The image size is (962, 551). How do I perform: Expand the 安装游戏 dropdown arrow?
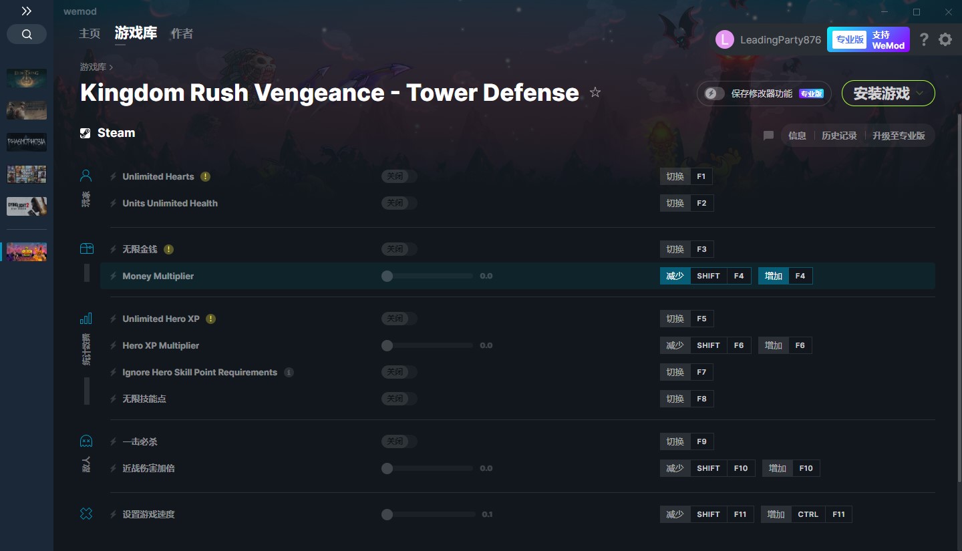point(920,94)
